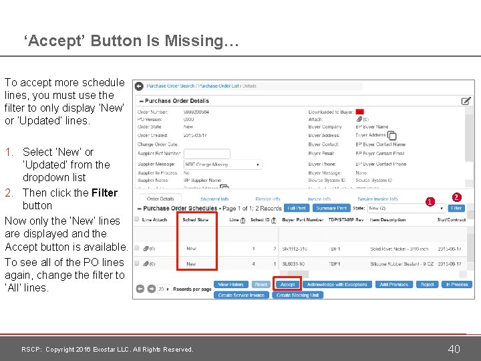
Task: Sort by Line column sort icon
Action: [243, 220]
